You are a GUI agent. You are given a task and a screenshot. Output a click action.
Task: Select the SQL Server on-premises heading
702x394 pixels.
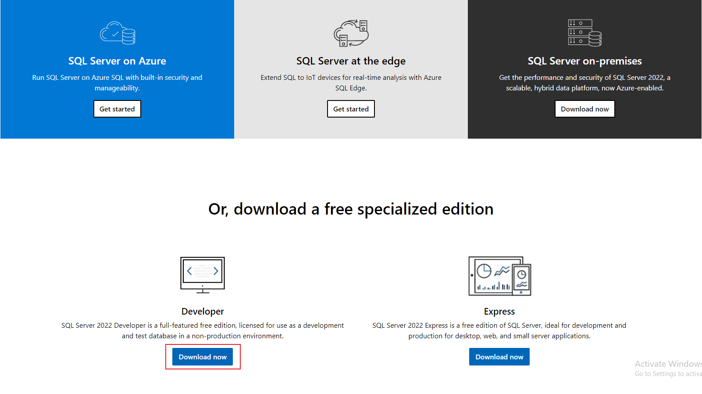pyautogui.click(x=585, y=61)
